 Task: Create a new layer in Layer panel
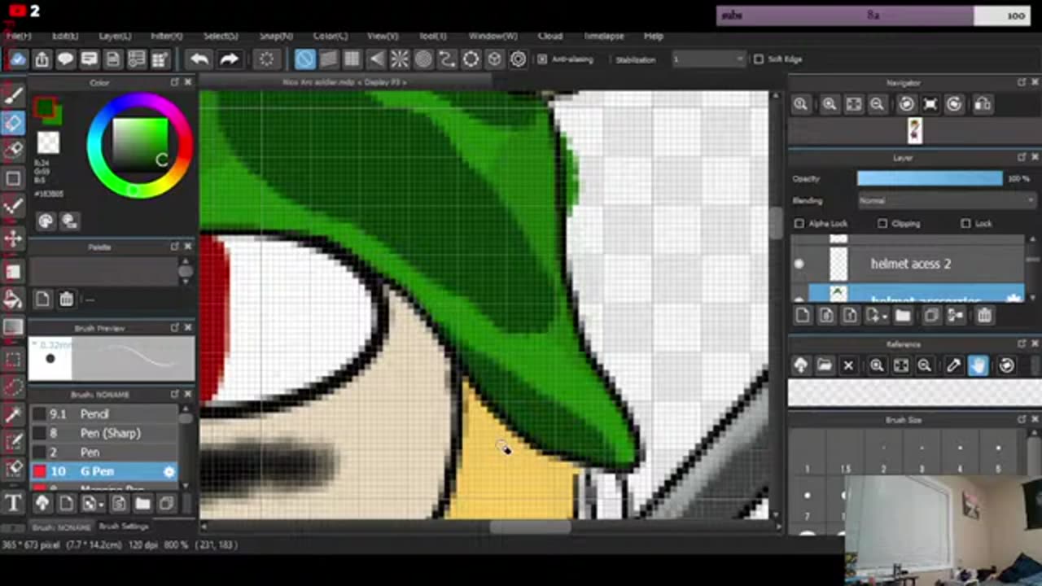[x=803, y=315]
